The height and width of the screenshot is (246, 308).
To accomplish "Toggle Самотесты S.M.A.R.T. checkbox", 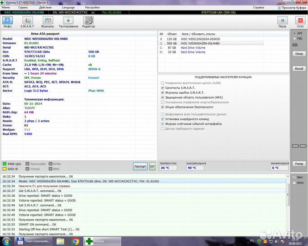I will click(162, 87).
